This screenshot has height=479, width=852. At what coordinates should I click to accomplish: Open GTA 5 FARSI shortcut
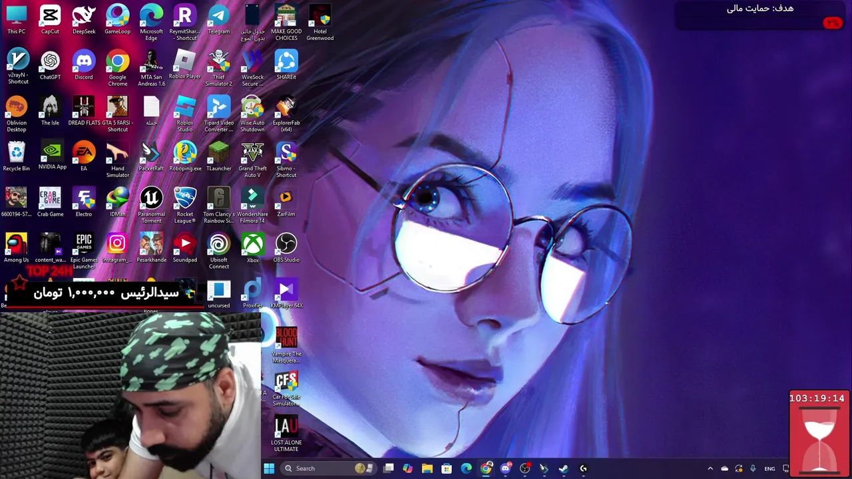[x=118, y=114]
